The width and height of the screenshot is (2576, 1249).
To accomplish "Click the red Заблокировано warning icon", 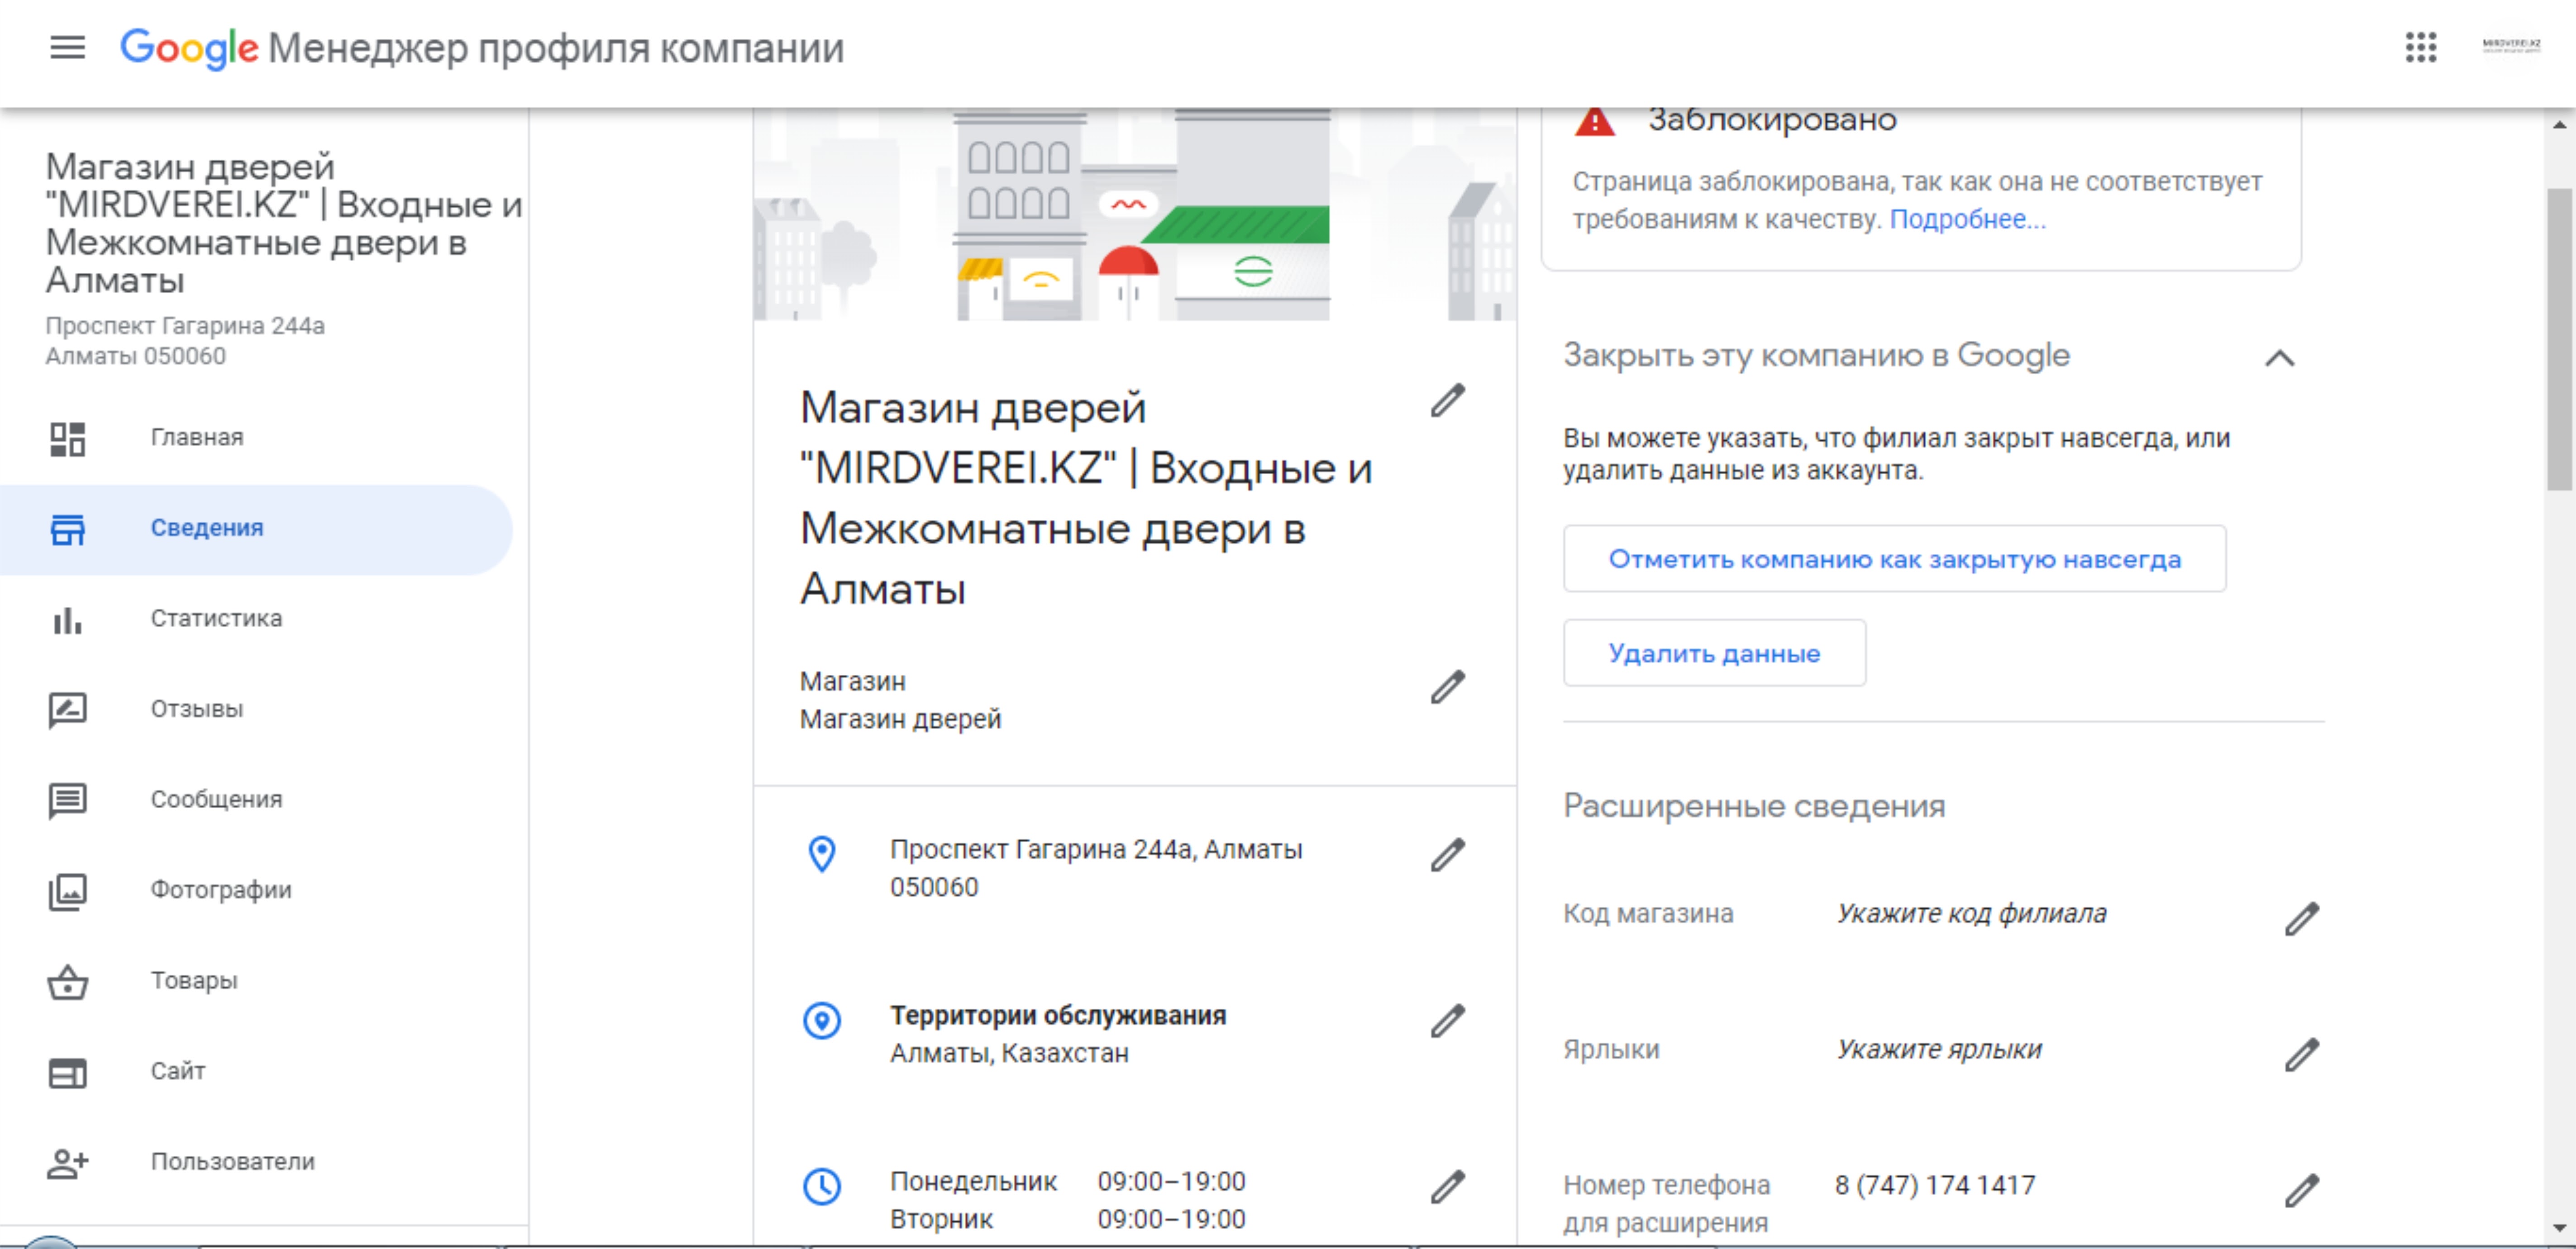I will coord(1594,121).
